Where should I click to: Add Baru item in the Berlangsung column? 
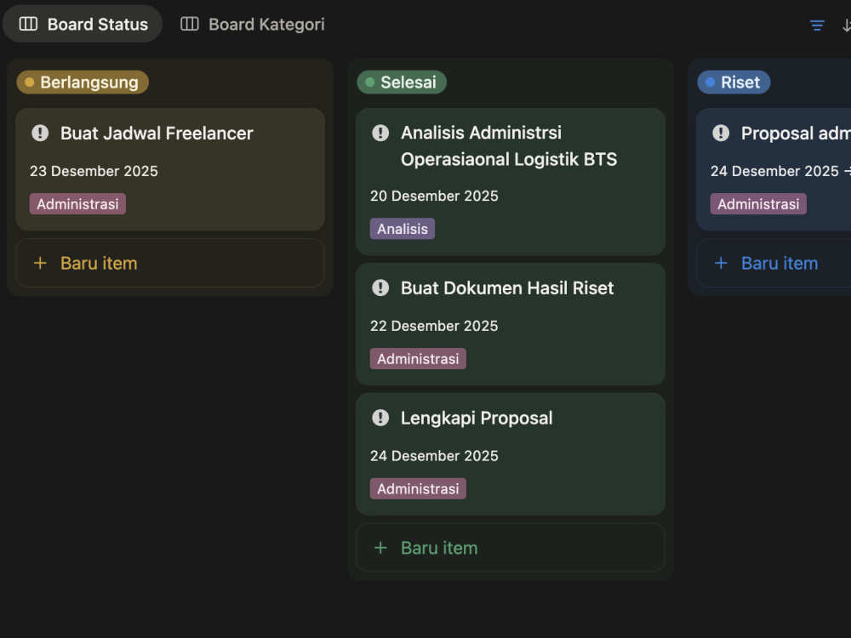(x=170, y=263)
